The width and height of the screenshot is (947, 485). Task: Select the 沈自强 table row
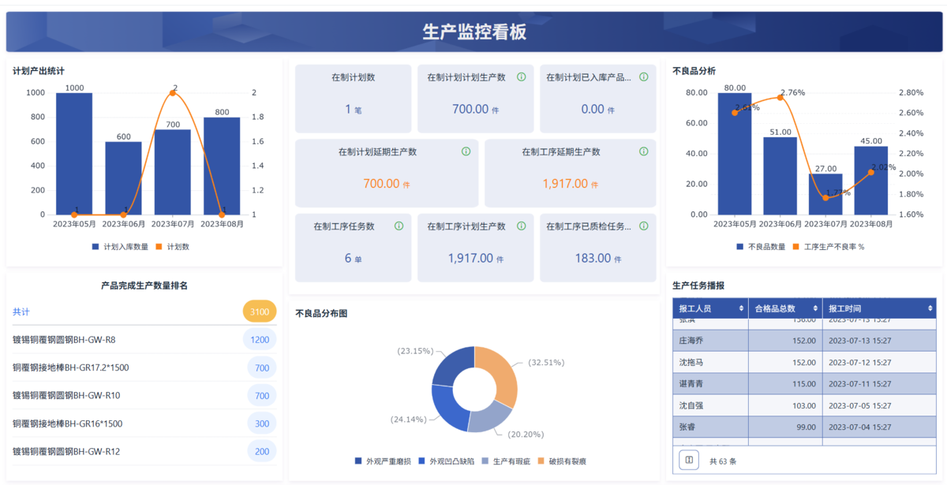pos(804,405)
